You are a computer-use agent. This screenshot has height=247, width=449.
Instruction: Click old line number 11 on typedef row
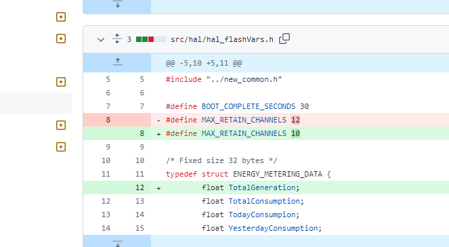point(106,174)
